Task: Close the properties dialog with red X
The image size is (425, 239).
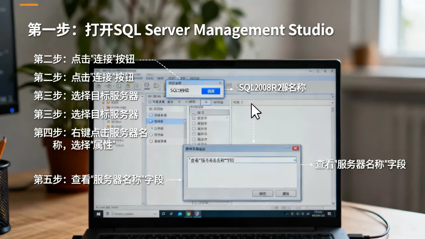Action: pyautogui.click(x=295, y=148)
